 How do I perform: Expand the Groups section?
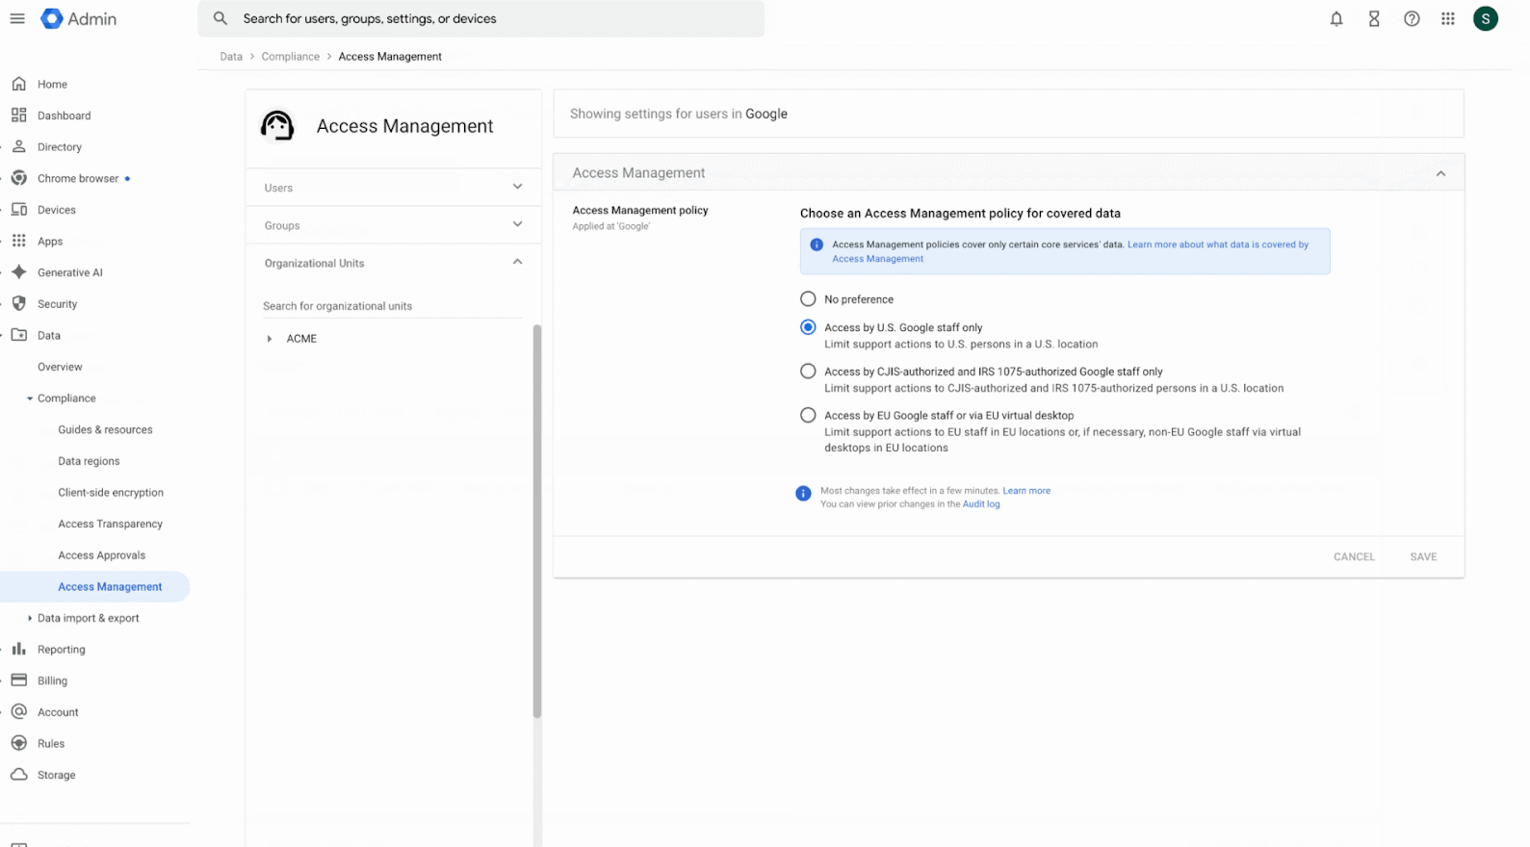coord(517,224)
